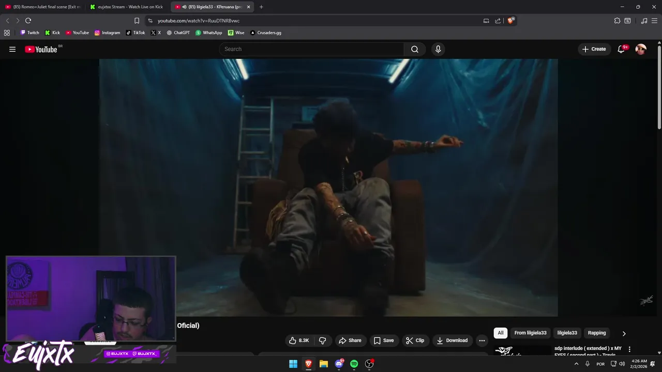Screen dimensions: 662x372
Task: Close the lilgiela33 KPeruana tab
Action: pos(249,7)
